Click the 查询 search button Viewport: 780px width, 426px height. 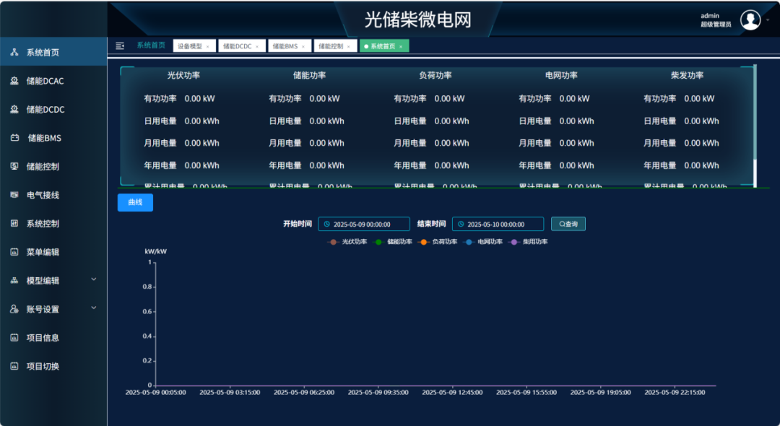pos(568,224)
